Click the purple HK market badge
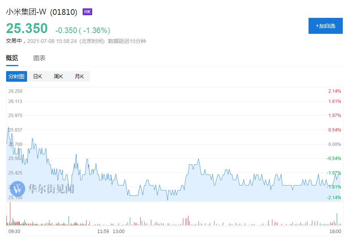The height and width of the screenshot is (241, 347). [88, 12]
